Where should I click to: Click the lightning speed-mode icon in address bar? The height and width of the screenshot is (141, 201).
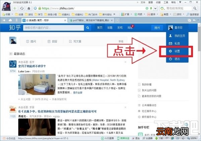pos(151,8)
